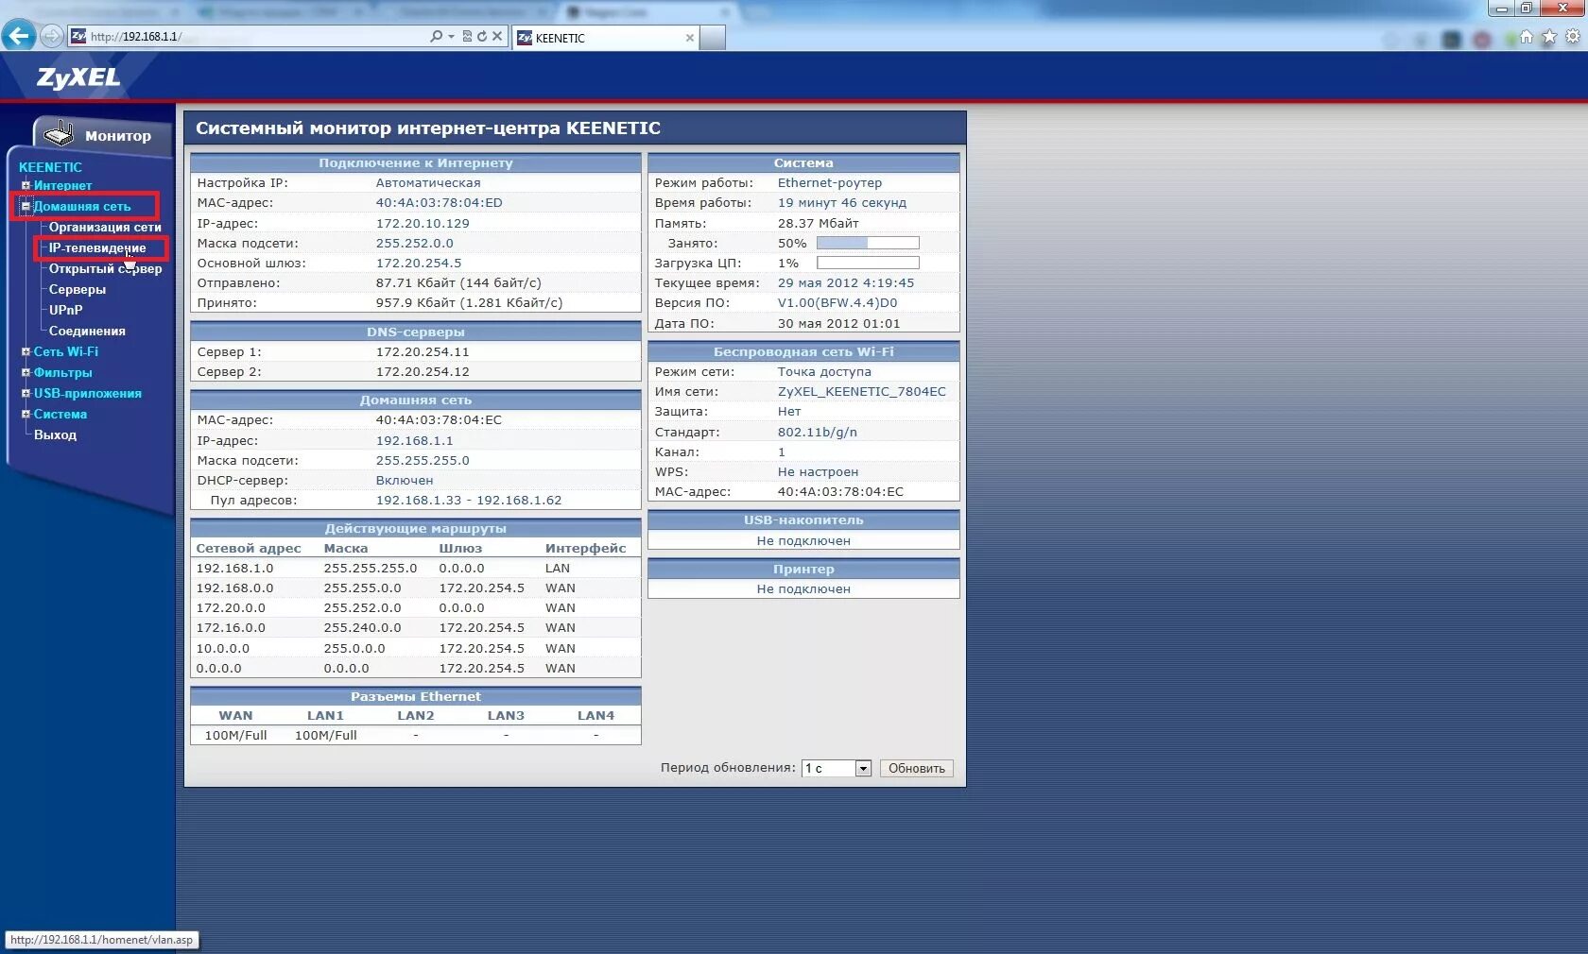This screenshot has height=954, width=1588.
Task: Open the Домашняя сеть menu section
Action: coord(82,206)
